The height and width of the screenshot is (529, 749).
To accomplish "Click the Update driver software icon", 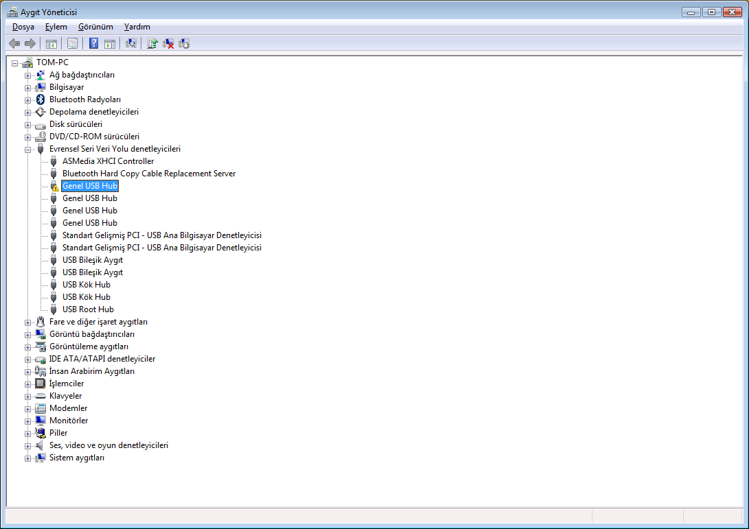I will 152,44.
